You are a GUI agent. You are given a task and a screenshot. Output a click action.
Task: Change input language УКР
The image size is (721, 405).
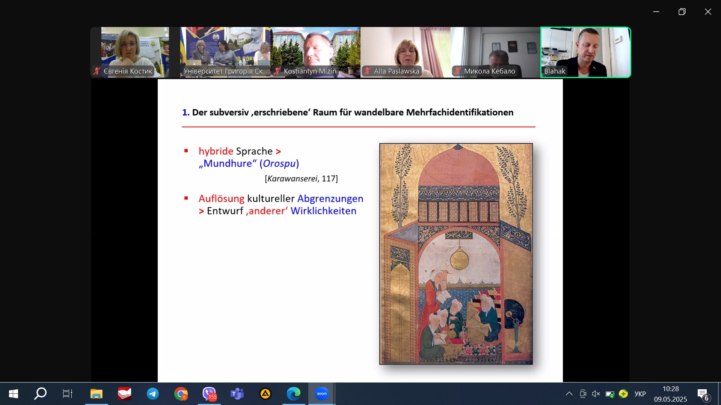[x=640, y=394]
